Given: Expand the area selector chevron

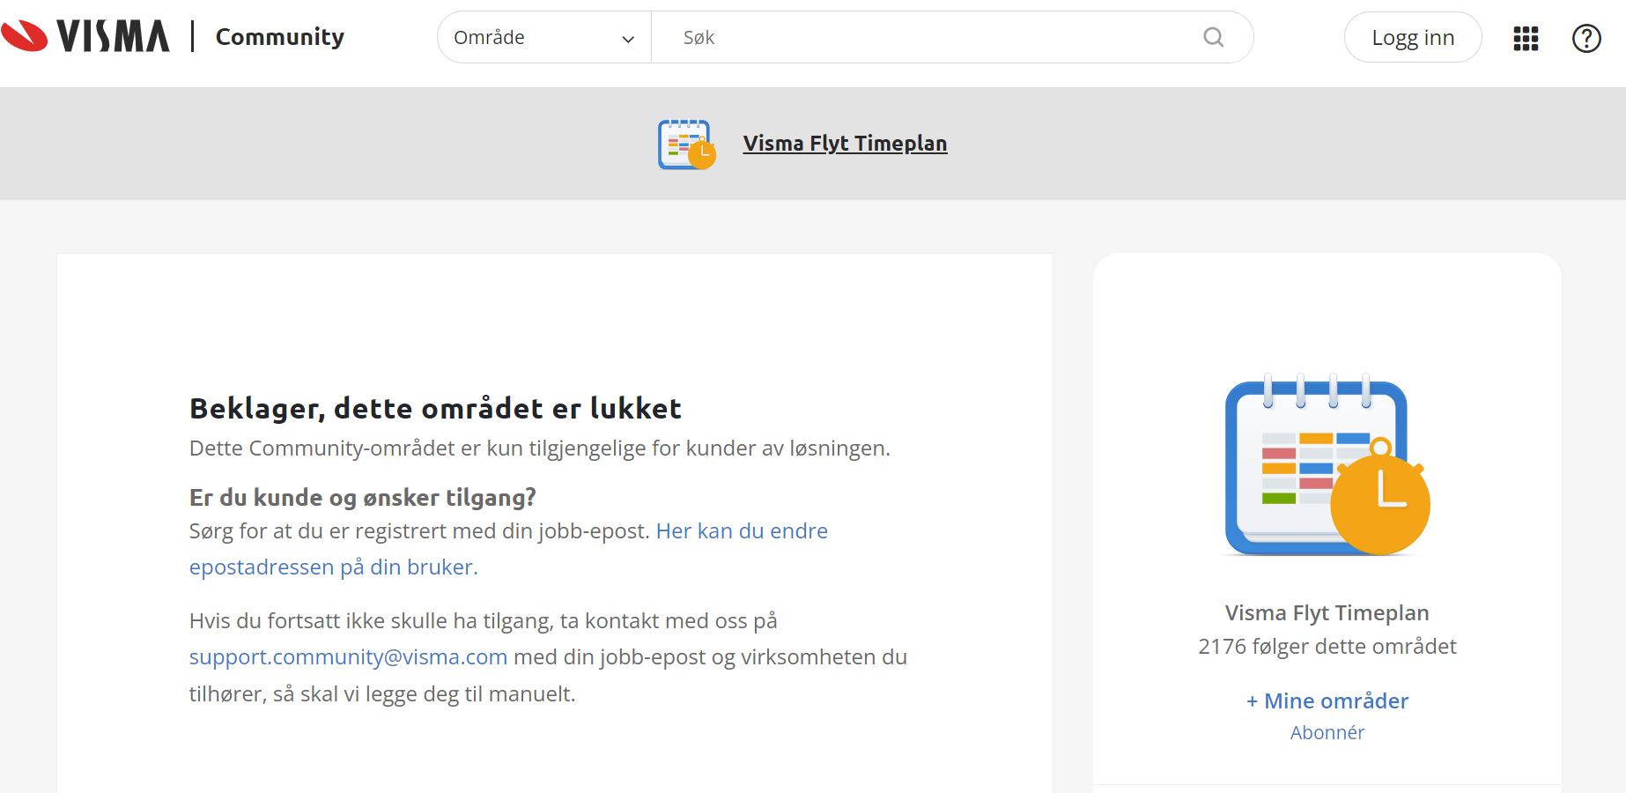Looking at the screenshot, I should pos(627,39).
